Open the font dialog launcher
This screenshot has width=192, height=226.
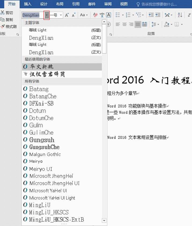coord(111,34)
